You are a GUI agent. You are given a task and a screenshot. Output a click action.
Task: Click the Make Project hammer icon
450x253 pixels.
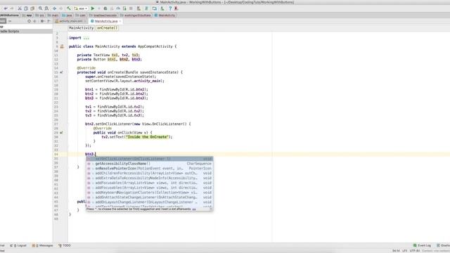point(69,8)
